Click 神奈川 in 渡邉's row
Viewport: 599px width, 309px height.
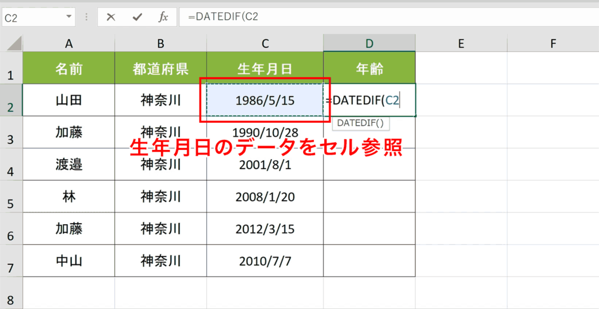click(161, 164)
